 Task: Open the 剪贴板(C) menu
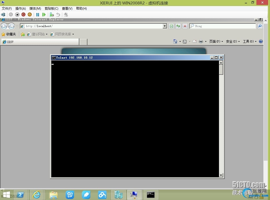[x=52, y=8]
